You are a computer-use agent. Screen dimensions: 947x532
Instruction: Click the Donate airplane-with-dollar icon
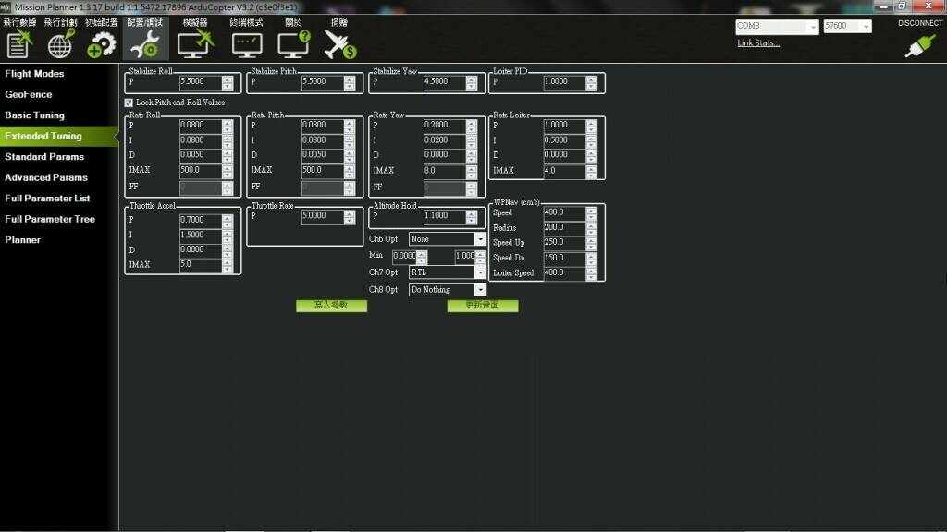[339, 43]
